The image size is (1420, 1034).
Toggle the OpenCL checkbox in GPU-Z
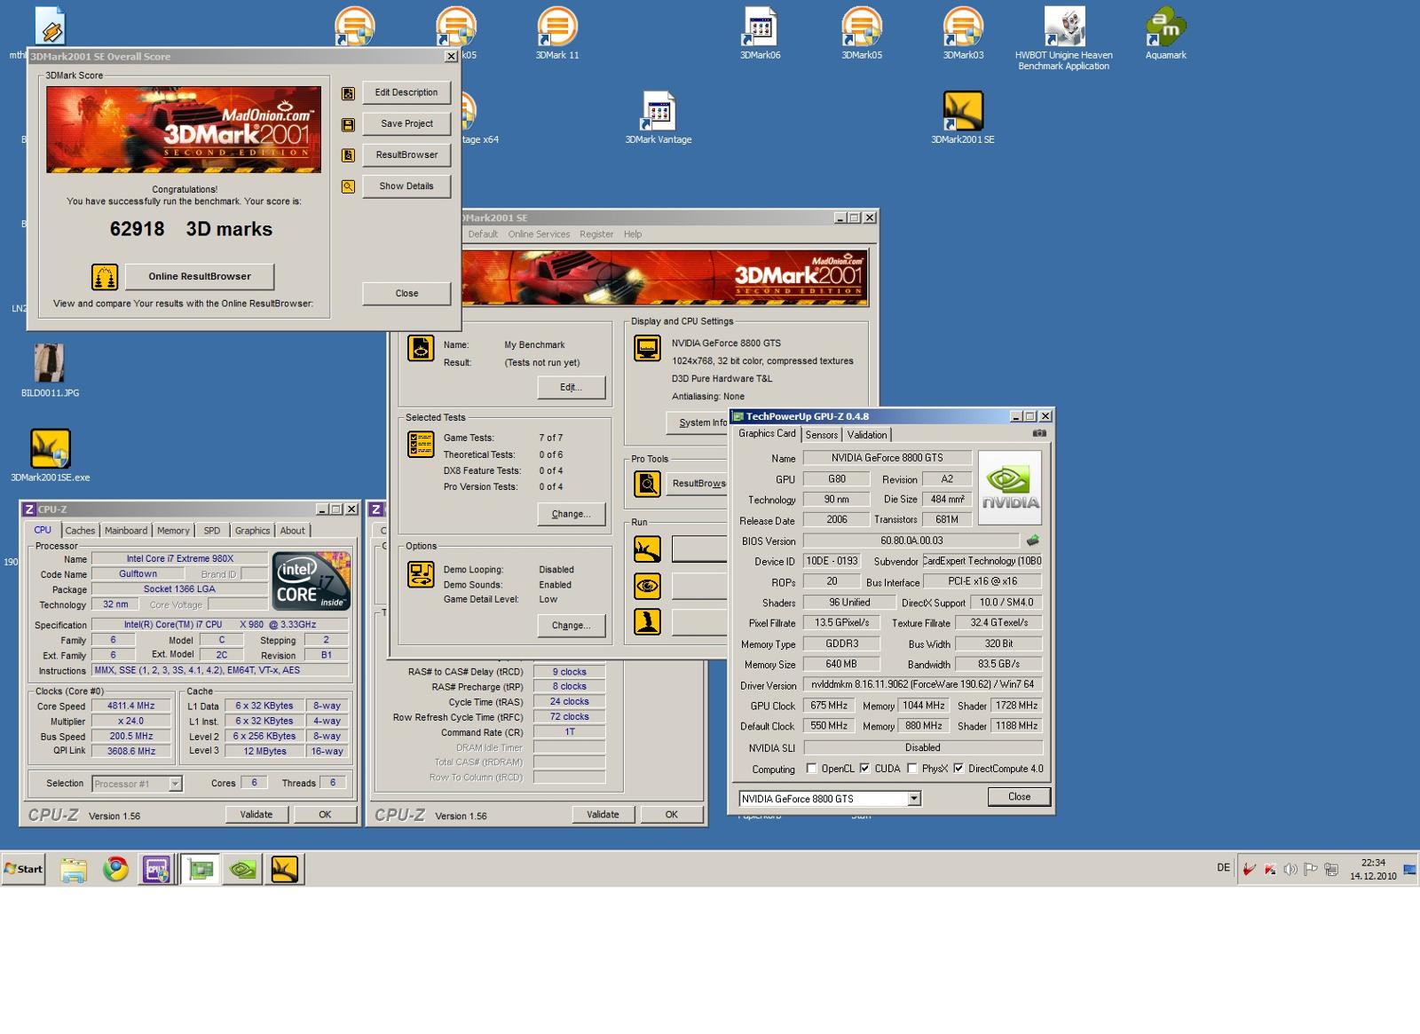pos(811,769)
